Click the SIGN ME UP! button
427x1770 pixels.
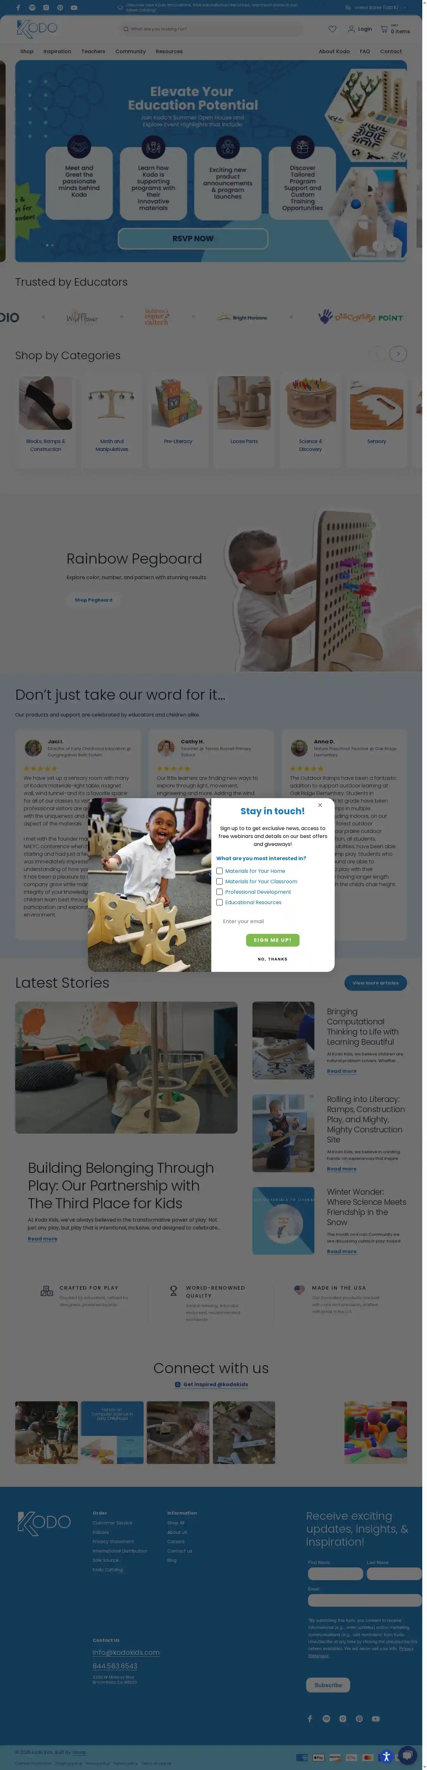tap(273, 940)
